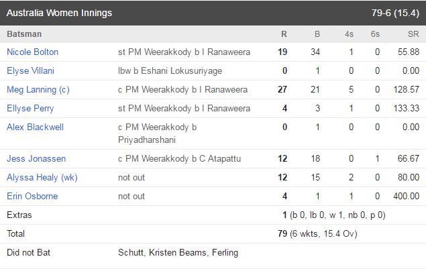
Task: Select the Extras row label
Action: pos(19,215)
